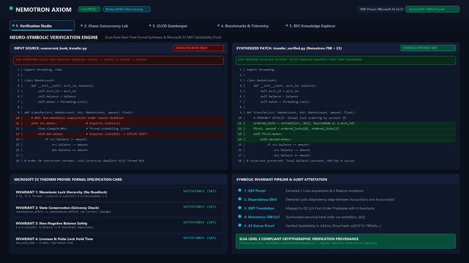
Task: Click the SYNTHESIZED PATCH: transfer_verified.py title
Action: [x=289, y=48]
